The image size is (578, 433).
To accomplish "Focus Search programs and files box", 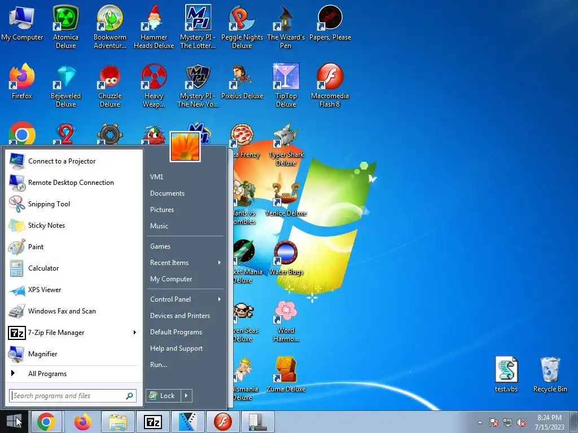I will [x=73, y=396].
